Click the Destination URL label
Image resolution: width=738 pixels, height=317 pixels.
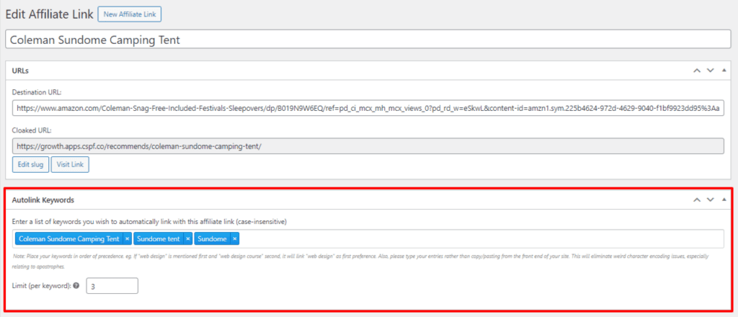pos(37,91)
